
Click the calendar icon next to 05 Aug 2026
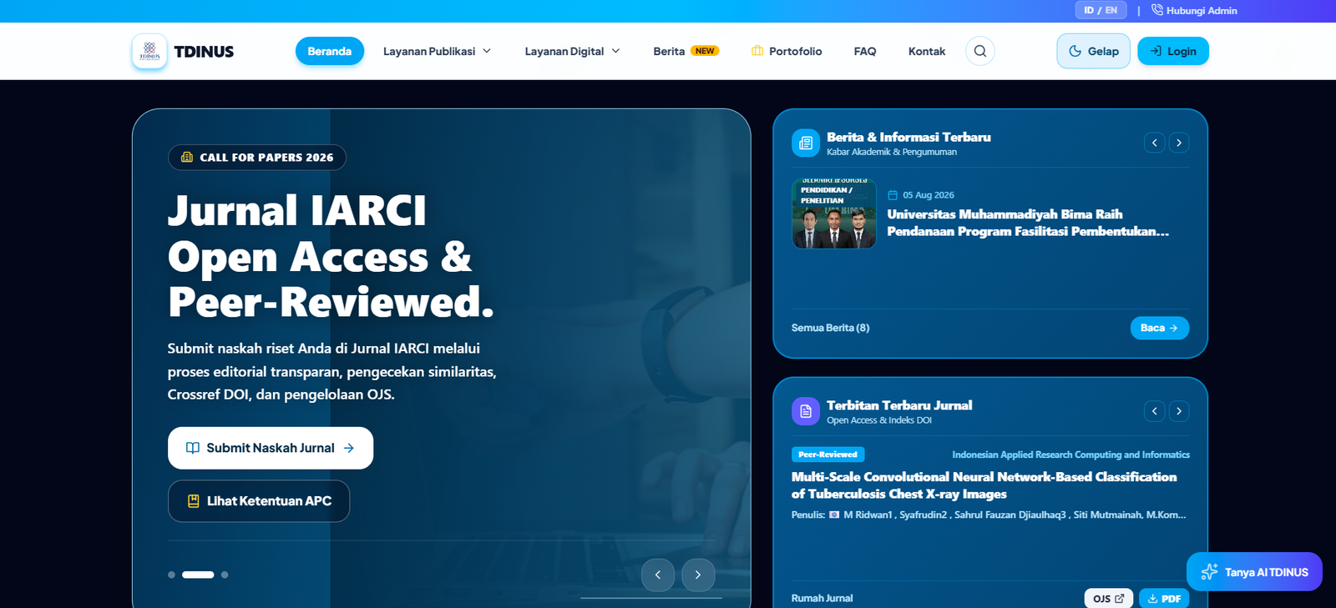pos(893,195)
